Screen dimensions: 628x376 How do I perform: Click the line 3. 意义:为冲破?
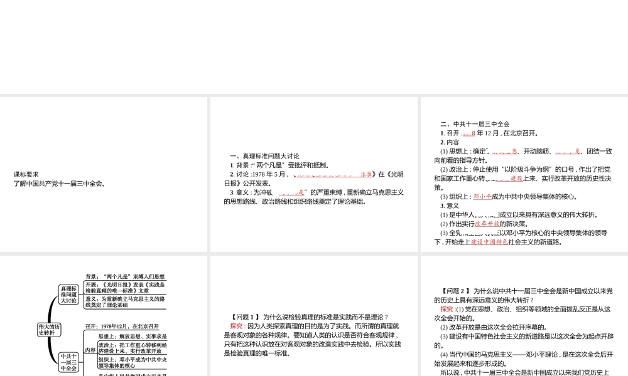317,192
